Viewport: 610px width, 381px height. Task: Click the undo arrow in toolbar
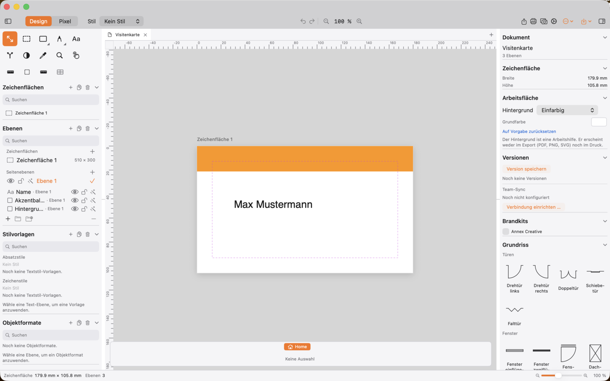[303, 21]
